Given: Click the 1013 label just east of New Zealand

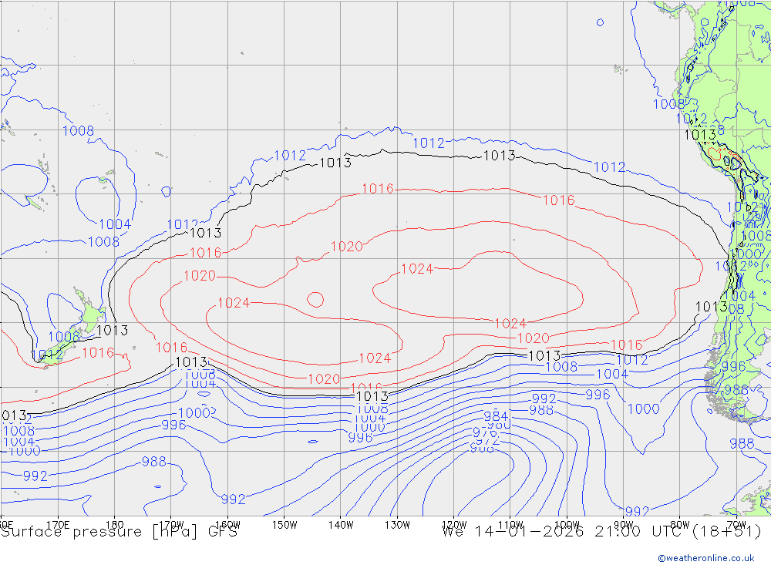Looking at the screenshot, I should coord(113,331).
